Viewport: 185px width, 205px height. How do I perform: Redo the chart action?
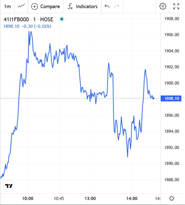tap(117, 6)
